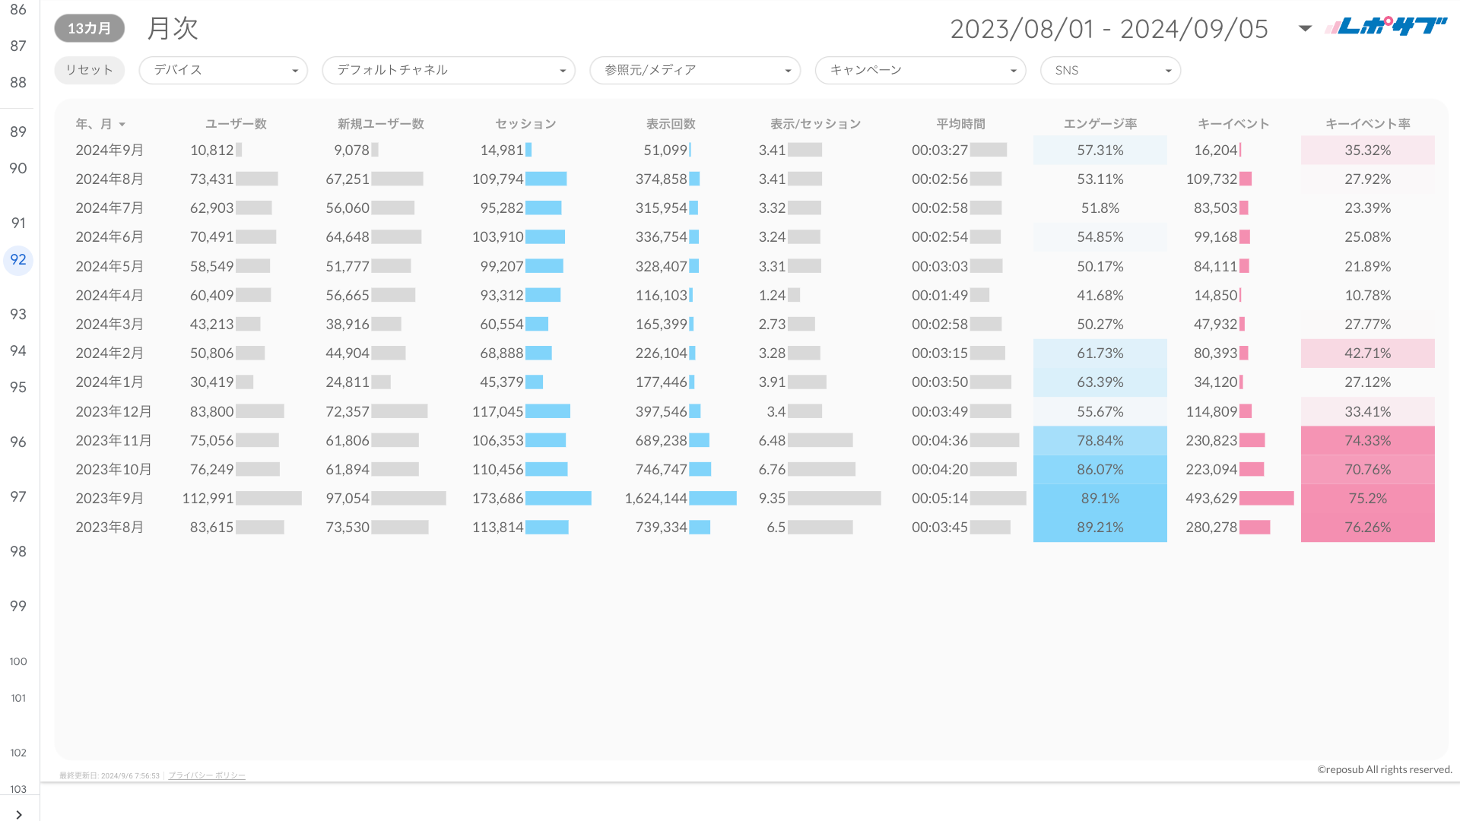1460x821 pixels.
Task: Open the SNS filter dropdown
Action: point(1109,70)
